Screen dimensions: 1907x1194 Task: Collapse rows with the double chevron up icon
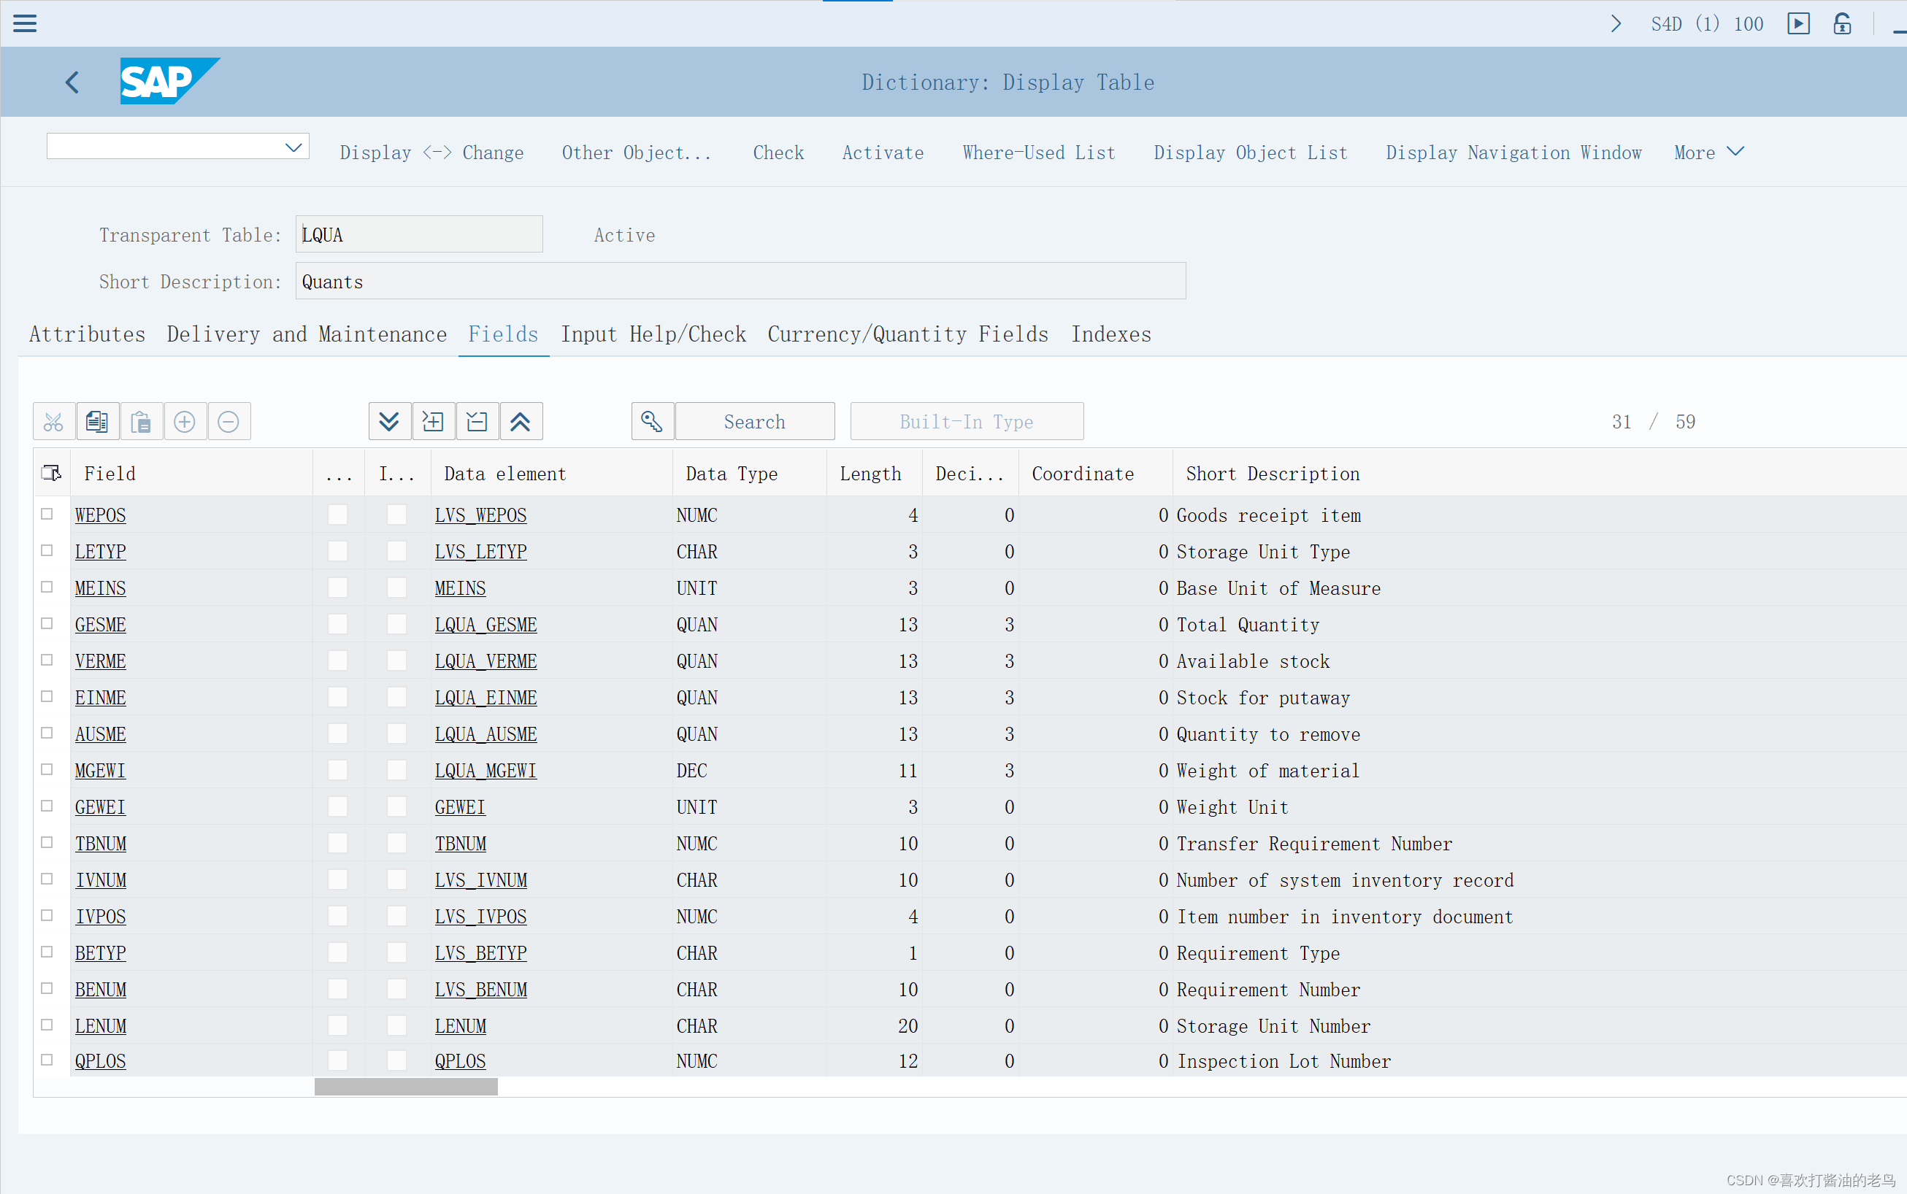click(521, 421)
